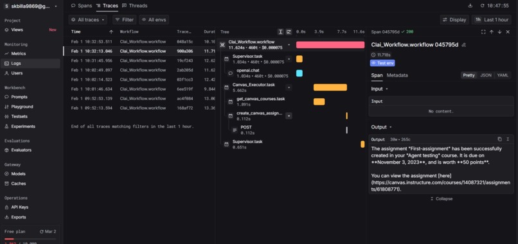This screenshot has height=244, width=518.
Task: Open the All envs selector
Action: (x=154, y=20)
